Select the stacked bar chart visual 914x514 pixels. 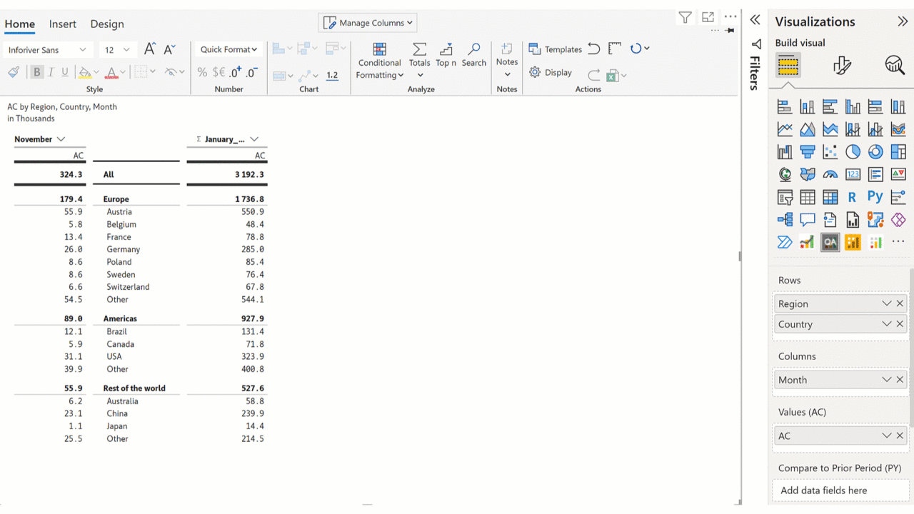coord(785,107)
